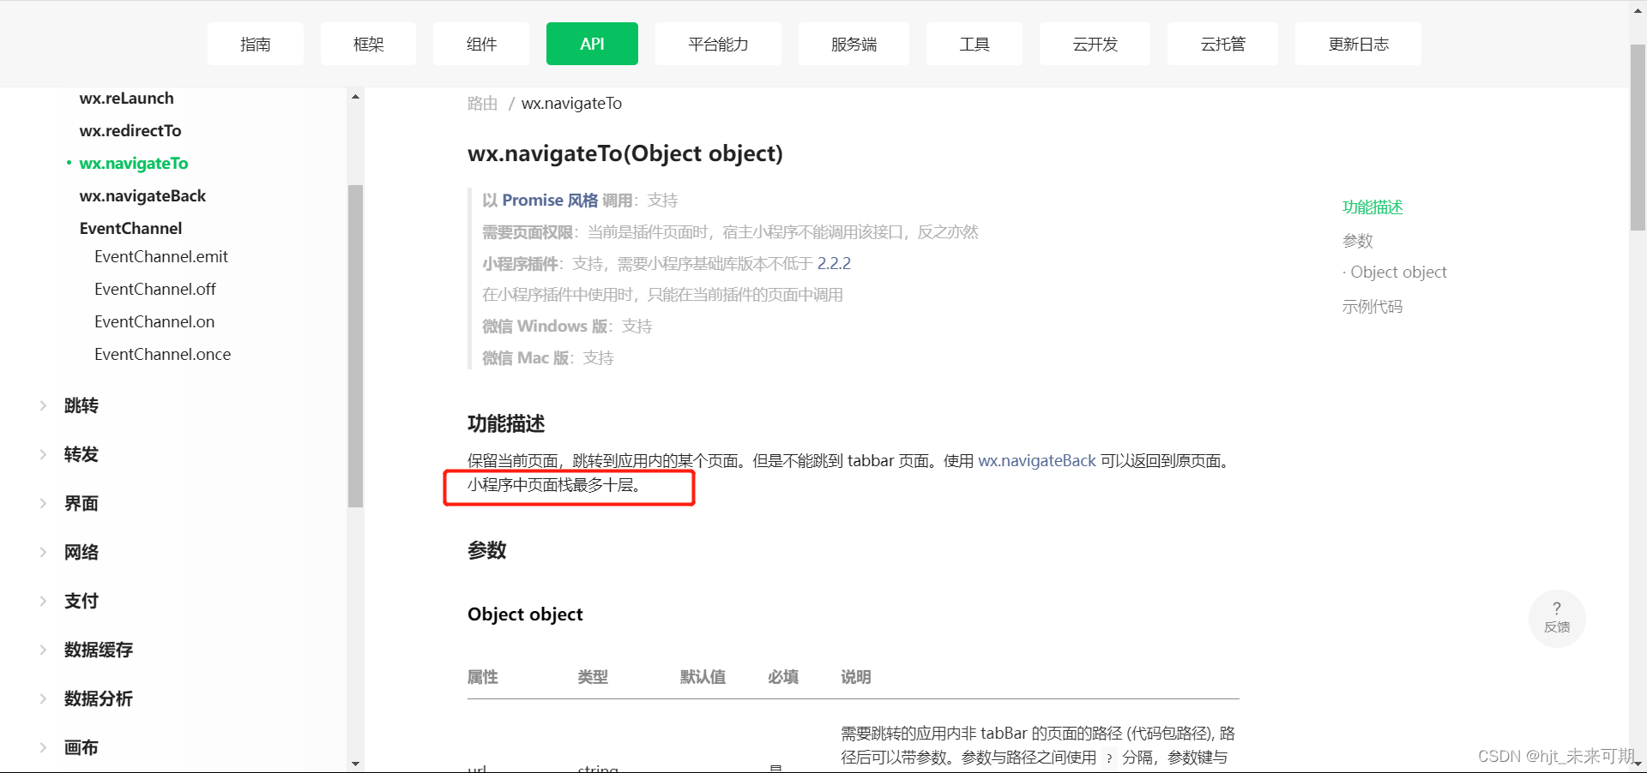Open the 指南 section in top navigation
This screenshot has width=1647, height=773.
pos(255,43)
